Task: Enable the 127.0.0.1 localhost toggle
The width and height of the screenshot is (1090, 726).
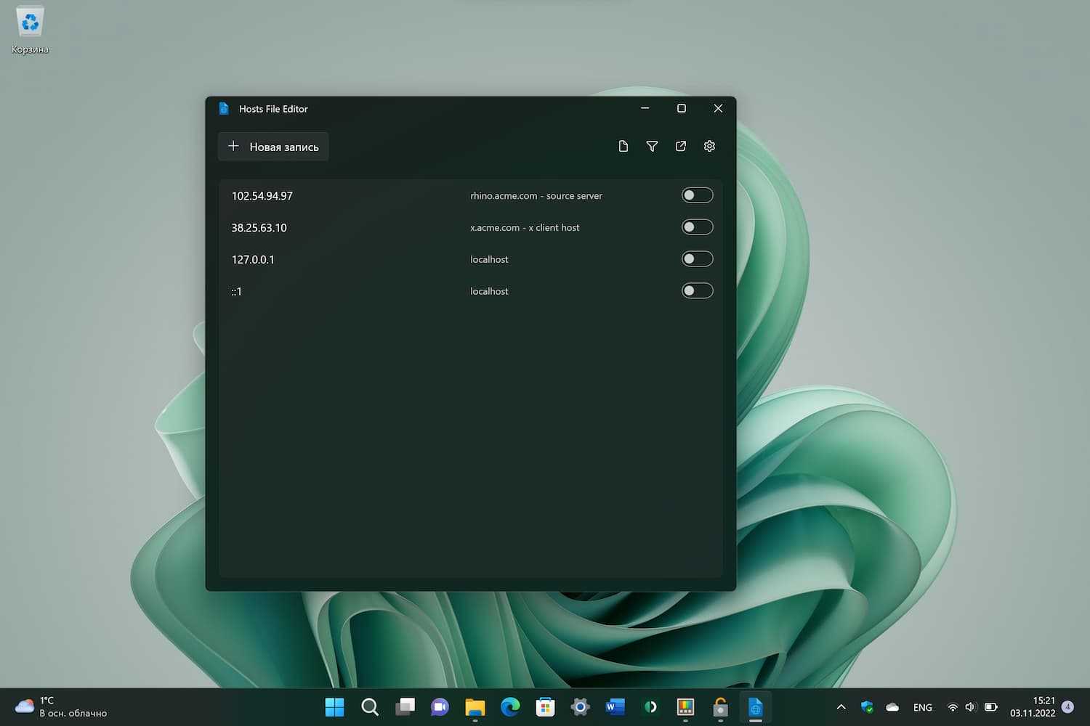Action: point(697,259)
